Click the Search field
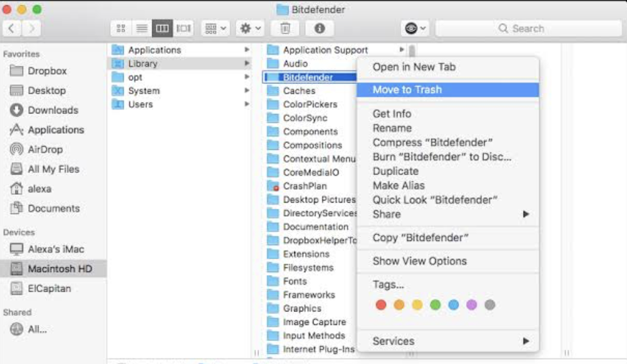 pos(528,28)
